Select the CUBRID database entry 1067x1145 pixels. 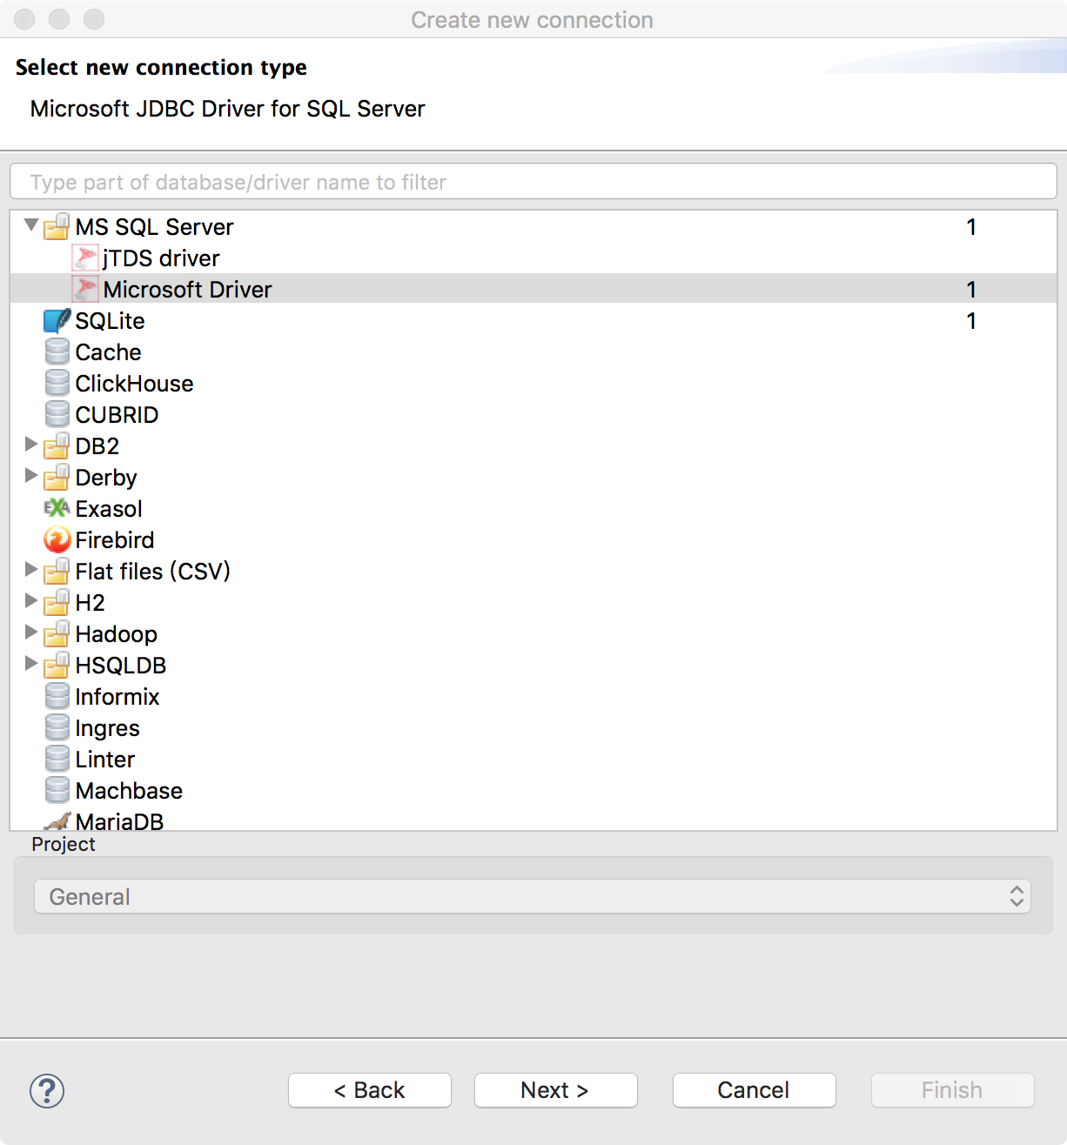[117, 415]
